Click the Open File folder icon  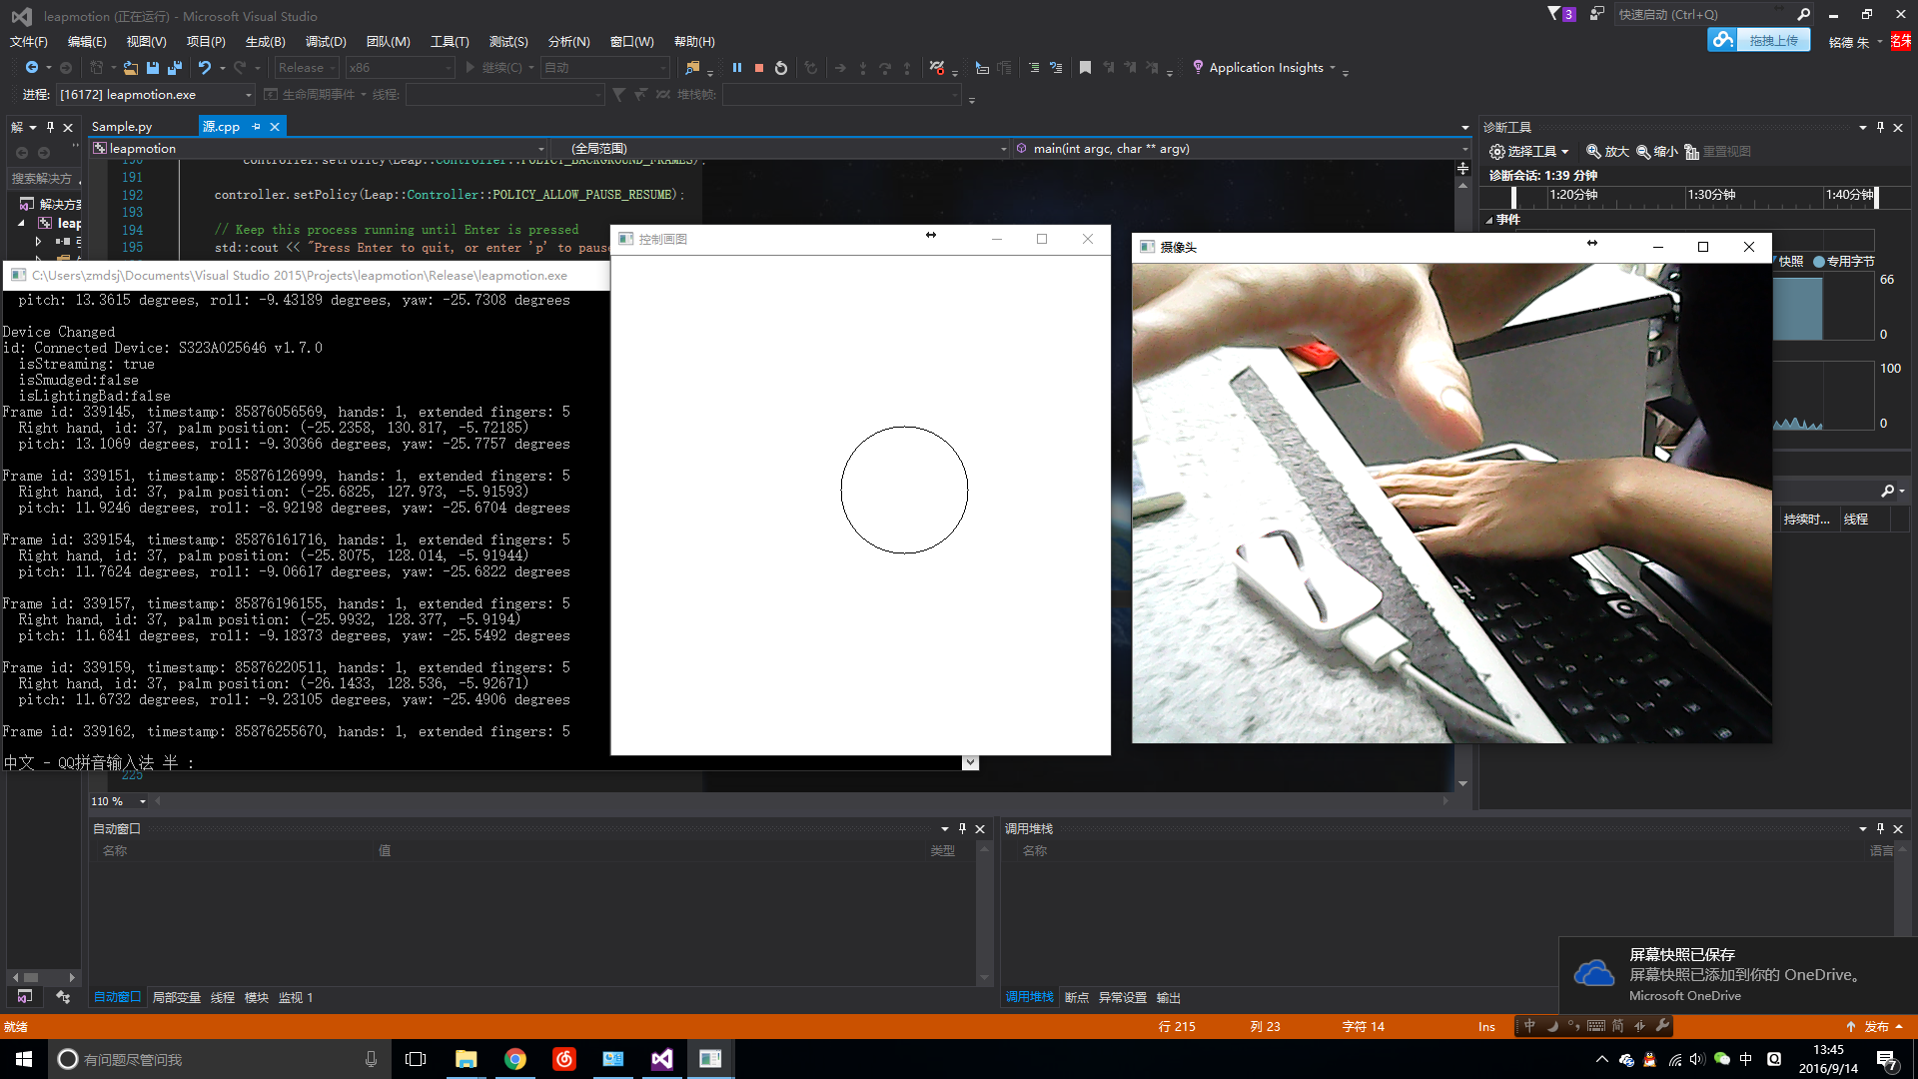131,68
